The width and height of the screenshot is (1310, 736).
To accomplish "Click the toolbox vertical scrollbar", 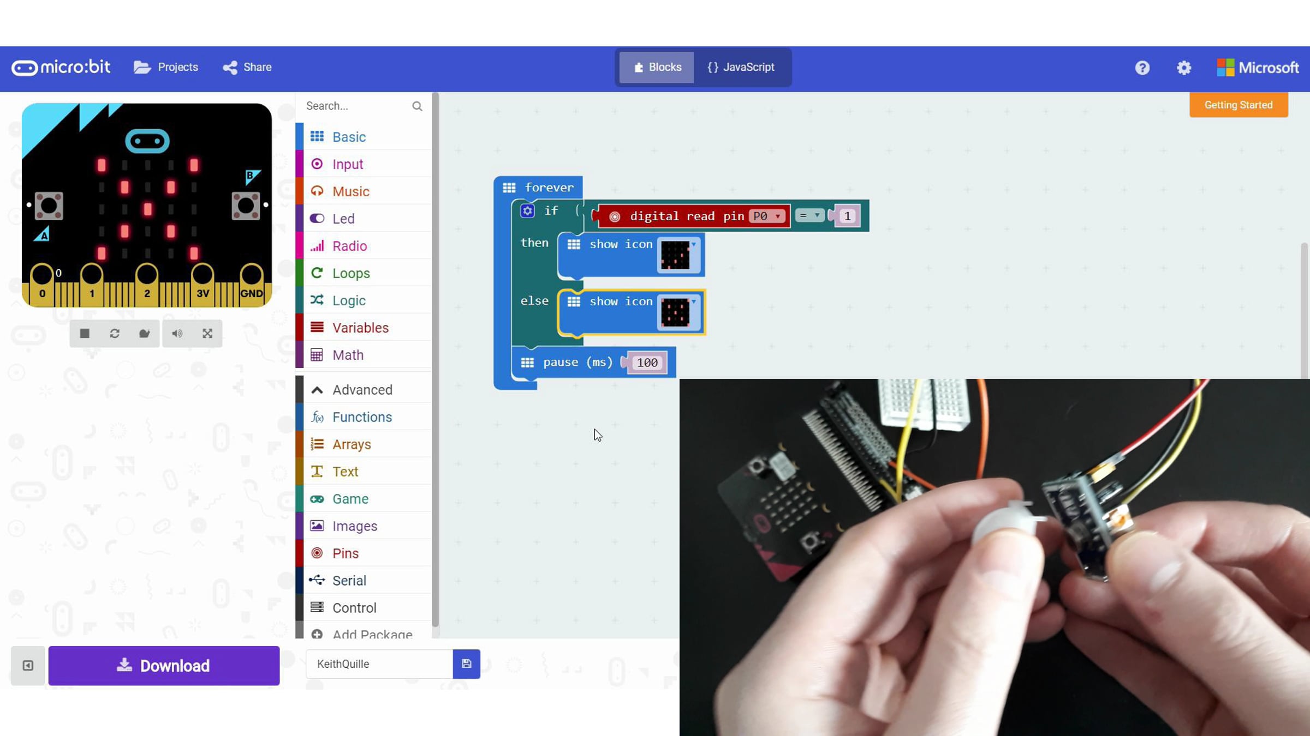I will (x=435, y=360).
